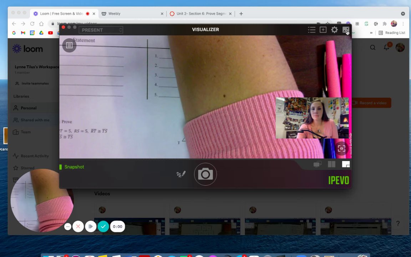Open Google Calendar bookmark
Viewport: 411px width, 257px height.
(32, 33)
